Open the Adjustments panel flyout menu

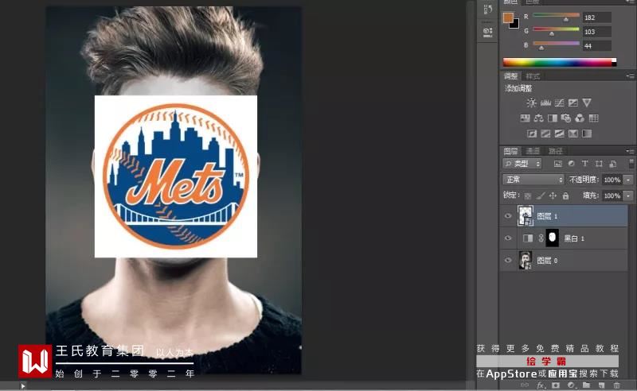630,75
